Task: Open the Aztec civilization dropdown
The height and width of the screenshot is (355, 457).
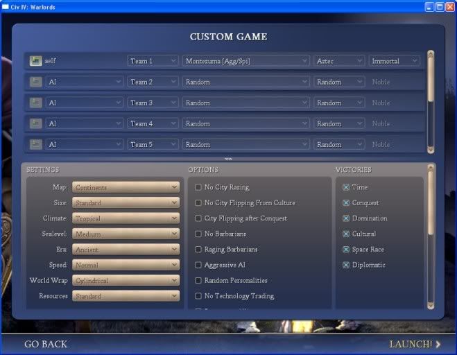Action: [x=339, y=61]
